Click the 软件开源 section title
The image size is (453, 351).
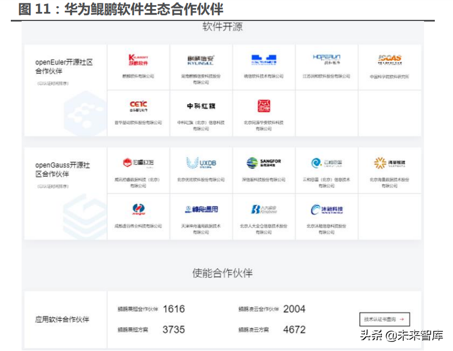click(x=222, y=27)
